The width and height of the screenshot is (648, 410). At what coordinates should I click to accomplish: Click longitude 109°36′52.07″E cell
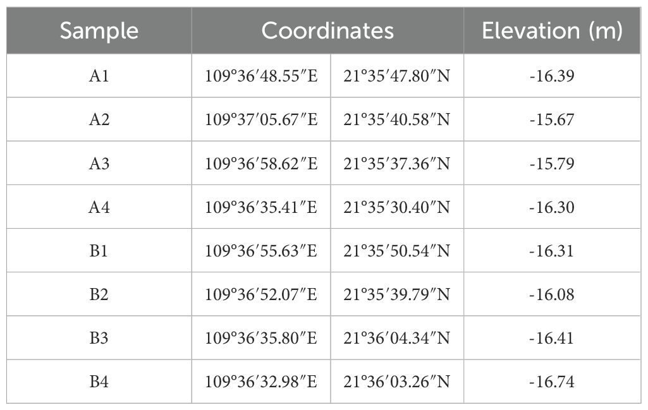point(261,294)
